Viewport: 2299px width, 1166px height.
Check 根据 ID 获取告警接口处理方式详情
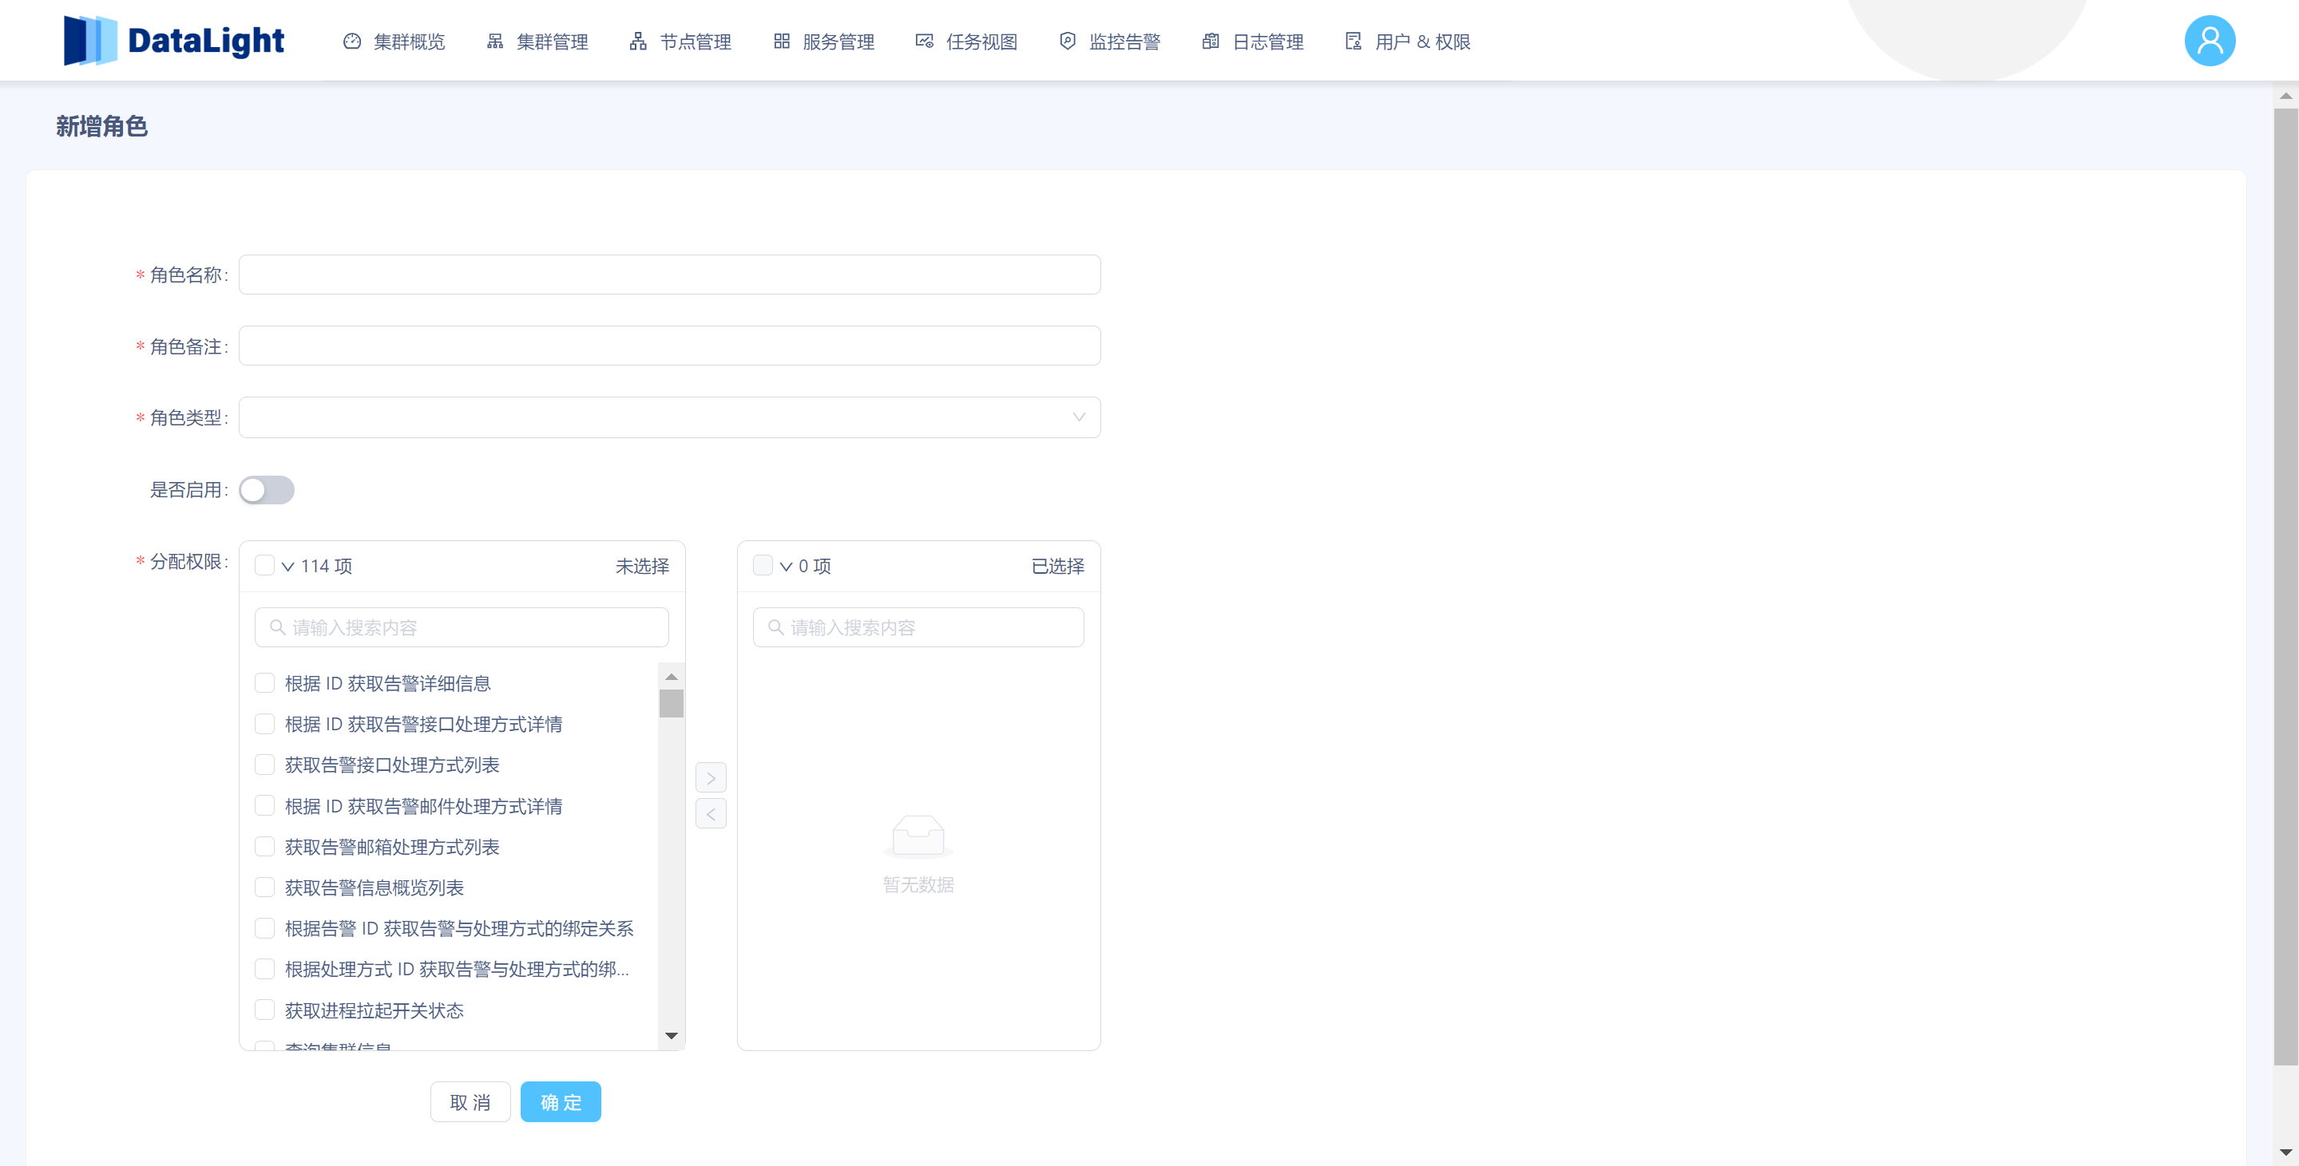tap(264, 725)
